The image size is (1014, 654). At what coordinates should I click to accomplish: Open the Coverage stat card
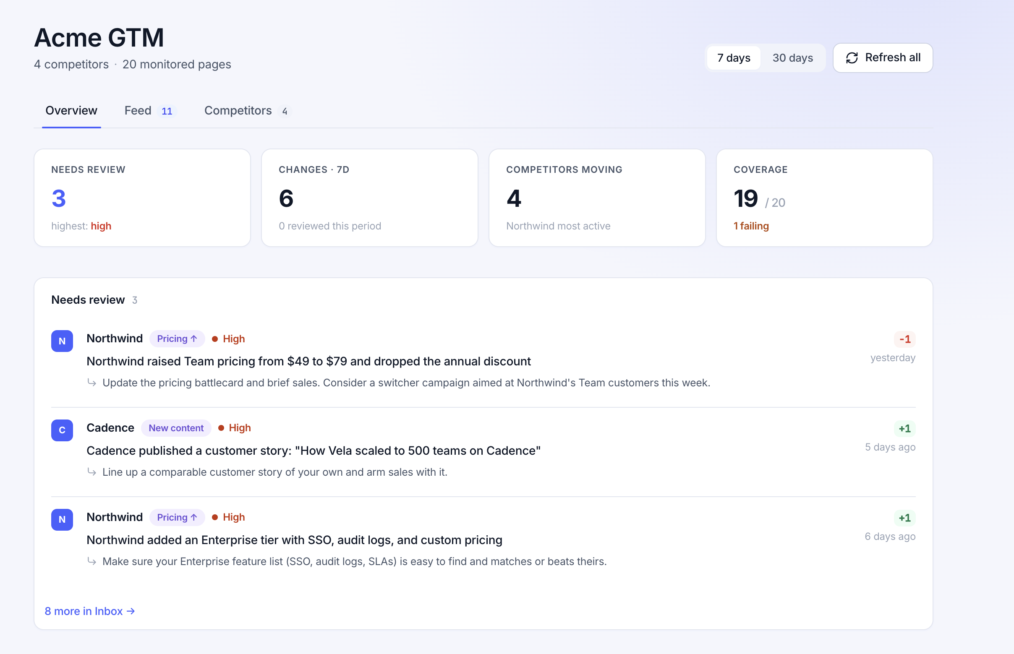click(825, 198)
